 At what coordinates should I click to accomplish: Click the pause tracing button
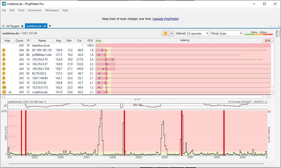coord(165,33)
